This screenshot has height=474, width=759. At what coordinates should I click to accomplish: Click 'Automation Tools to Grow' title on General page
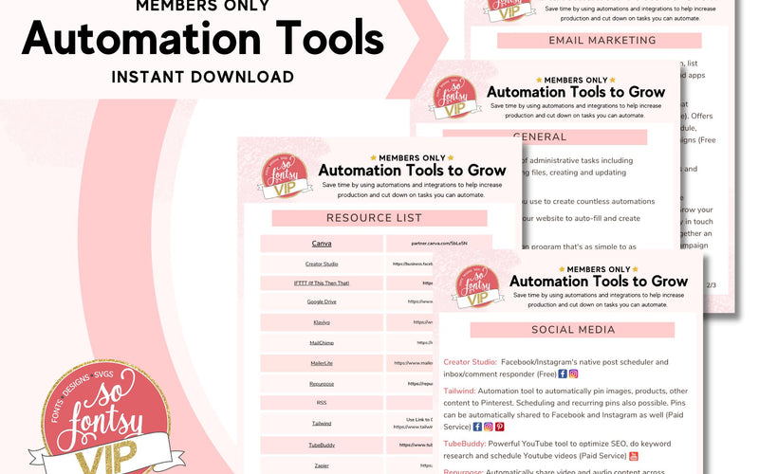tap(576, 92)
